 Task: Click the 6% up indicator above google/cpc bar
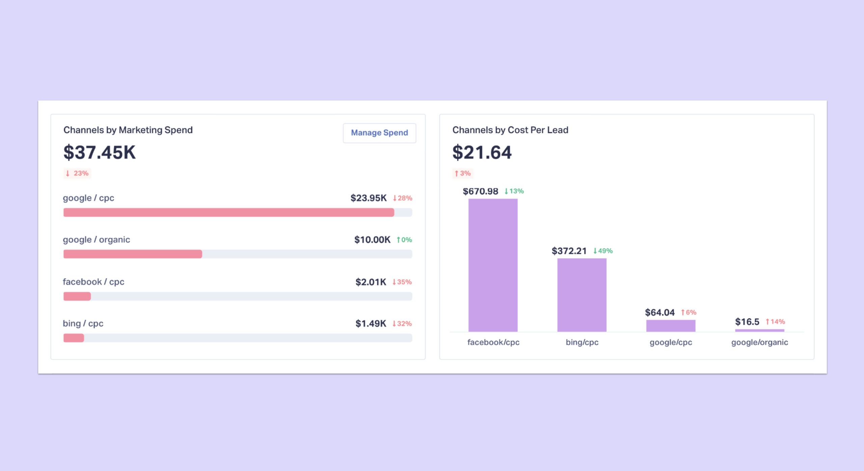tap(688, 312)
